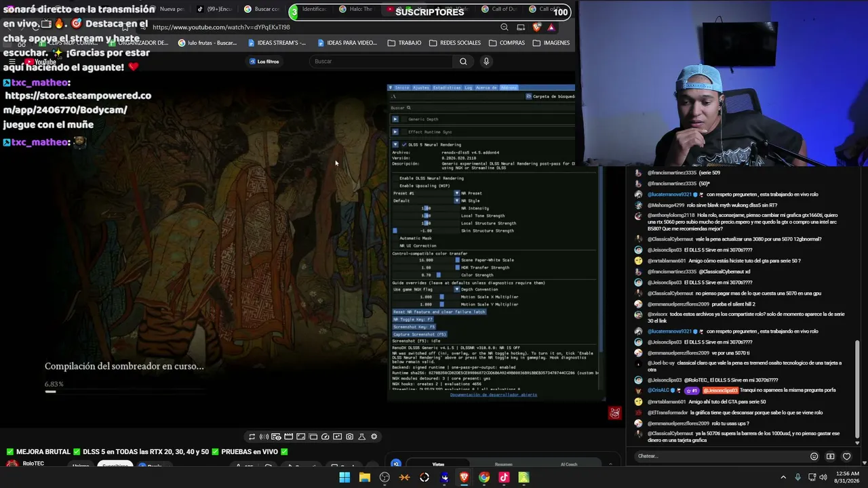Click the loop icon in the player toolbar
The image size is (868, 488).
pyautogui.click(x=252, y=437)
